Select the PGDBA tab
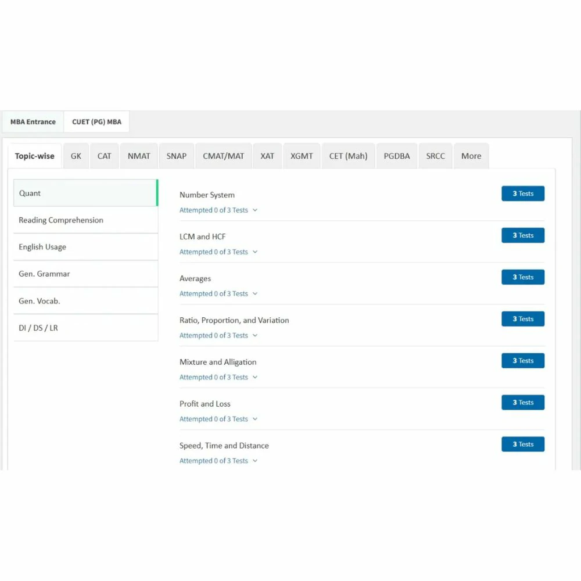 [396, 156]
